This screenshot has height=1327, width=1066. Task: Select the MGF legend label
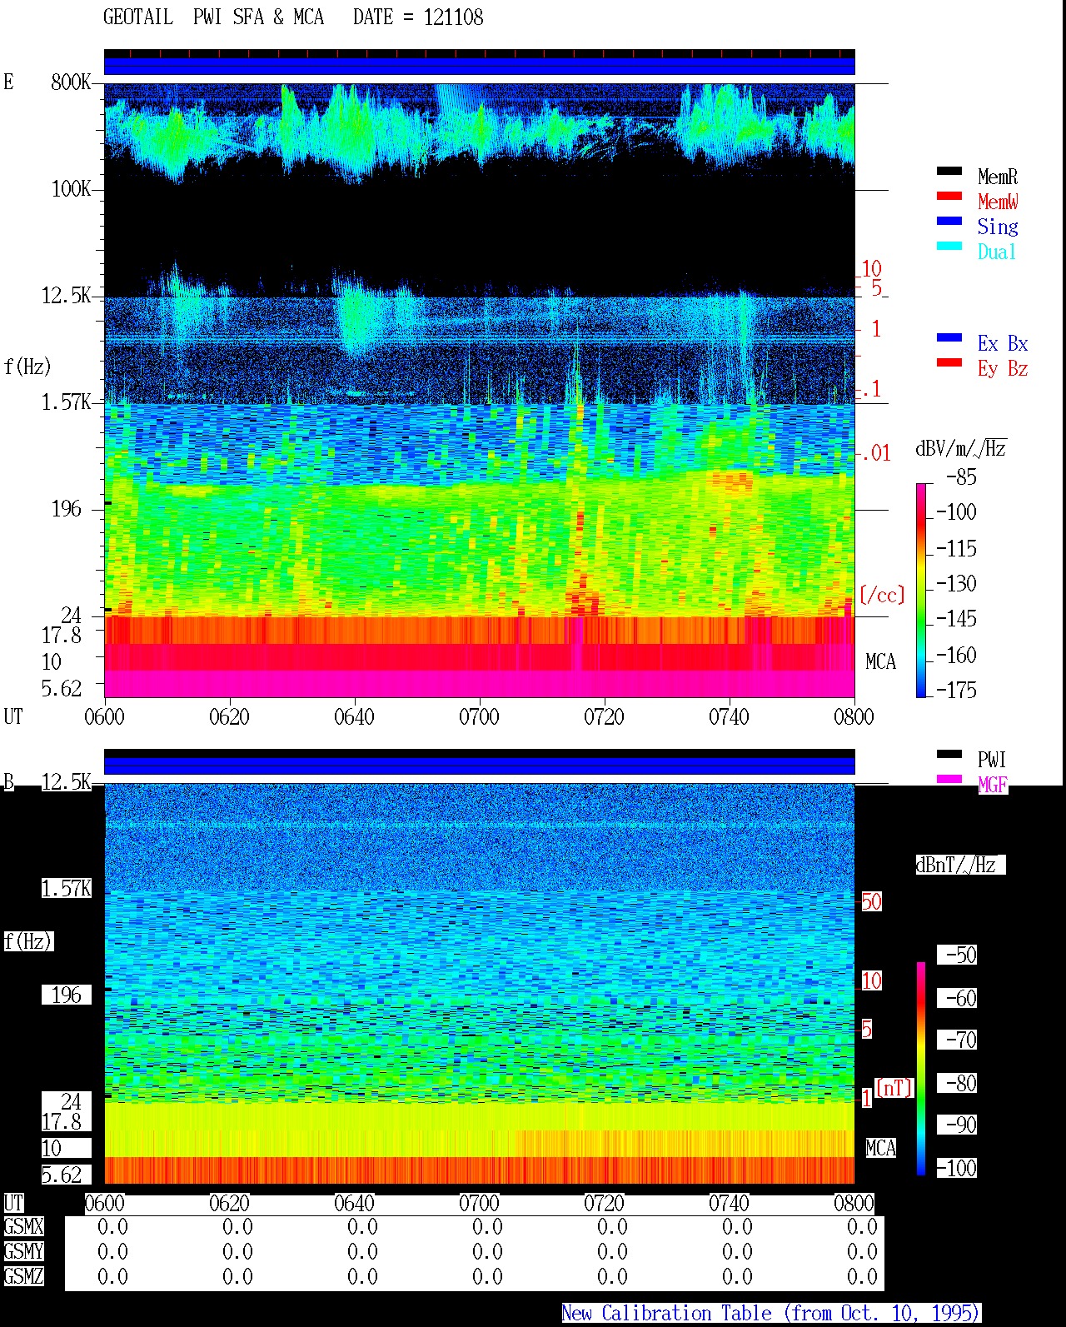993,785
